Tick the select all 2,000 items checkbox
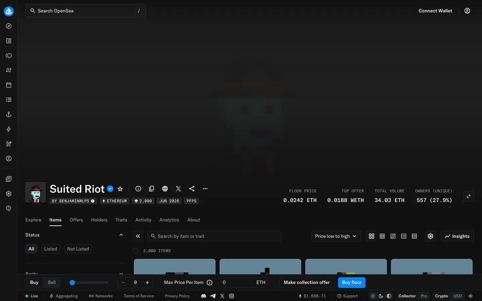Screen dimensions: 482x301 tap(135, 251)
